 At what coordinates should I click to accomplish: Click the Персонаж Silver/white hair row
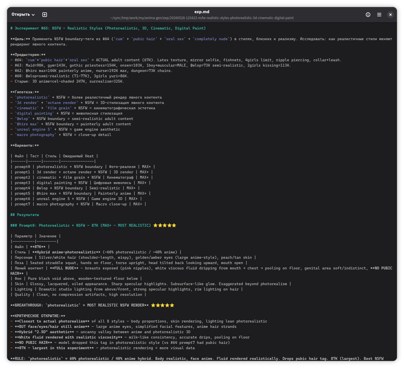pyautogui.click(x=133, y=258)
